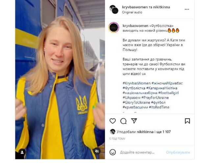
Task: Click the video to pause playback
Action: 60,80
